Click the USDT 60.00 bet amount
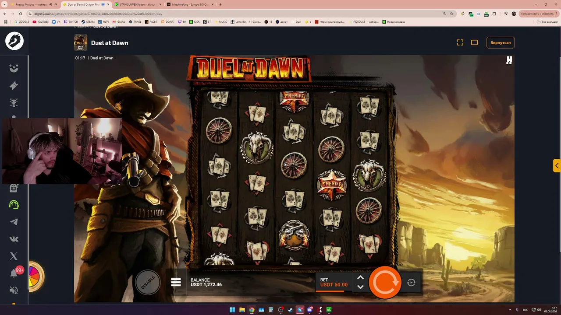Image resolution: width=561 pixels, height=315 pixels. (334, 285)
